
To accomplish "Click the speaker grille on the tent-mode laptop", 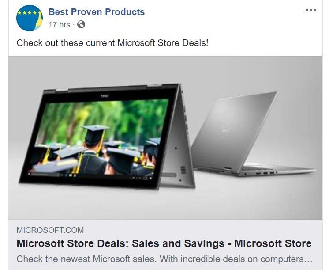I will coord(183,170).
